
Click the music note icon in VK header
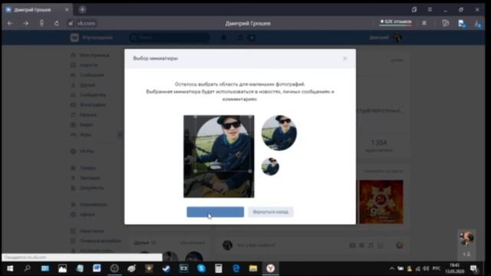239,38
